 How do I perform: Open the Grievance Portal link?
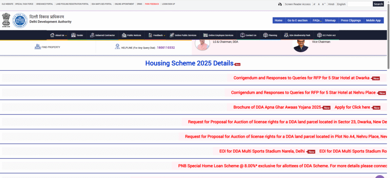[x=45, y=4]
